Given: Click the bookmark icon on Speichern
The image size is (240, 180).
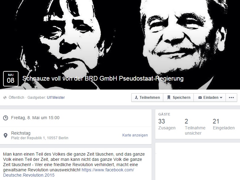Looking at the screenshot, I should (x=169, y=98).
